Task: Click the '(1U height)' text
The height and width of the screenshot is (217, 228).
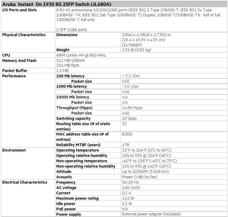Action: [132, 45]
